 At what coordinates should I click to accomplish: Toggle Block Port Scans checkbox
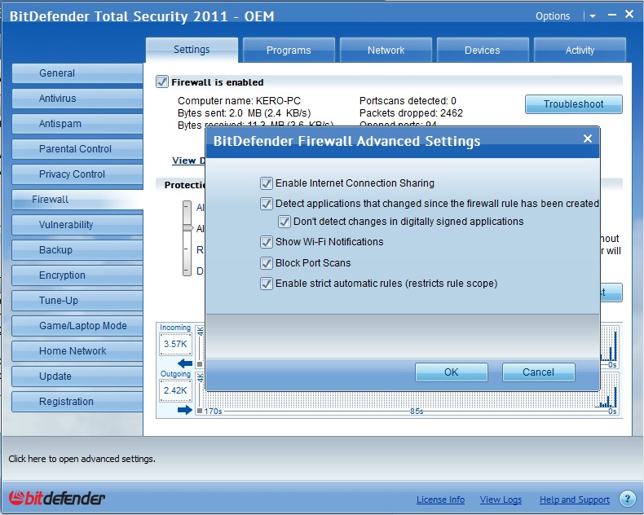coord(266,263)
